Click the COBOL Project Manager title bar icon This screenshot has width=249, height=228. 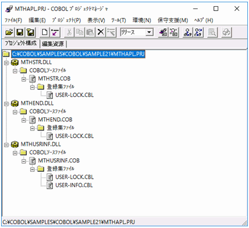[9, 9]
